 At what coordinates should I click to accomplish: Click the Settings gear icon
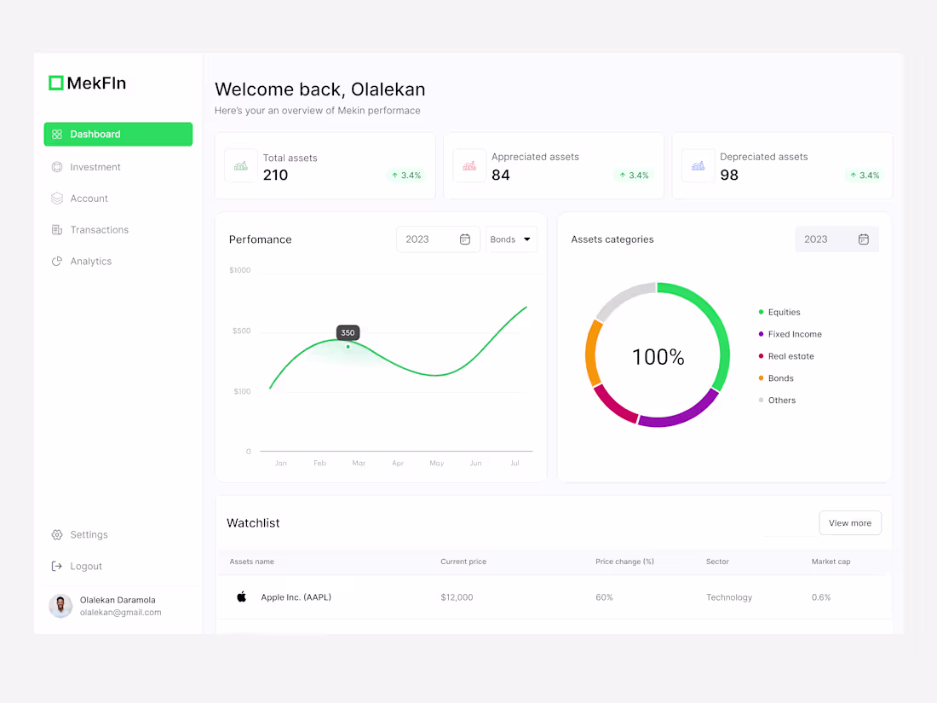tap(56, 534)
